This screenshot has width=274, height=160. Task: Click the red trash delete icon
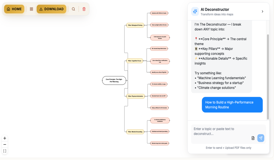click(84, 9)
